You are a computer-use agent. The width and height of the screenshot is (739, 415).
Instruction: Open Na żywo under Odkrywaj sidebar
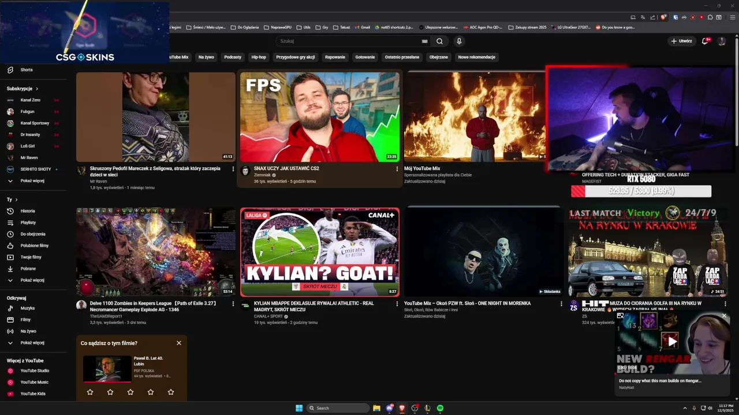(x=28, y=331)
